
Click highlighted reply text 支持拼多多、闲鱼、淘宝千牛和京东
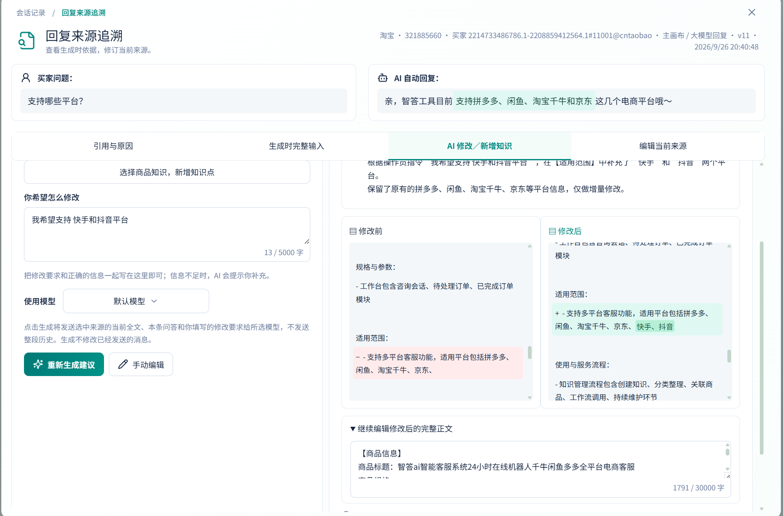coord(524,101)
